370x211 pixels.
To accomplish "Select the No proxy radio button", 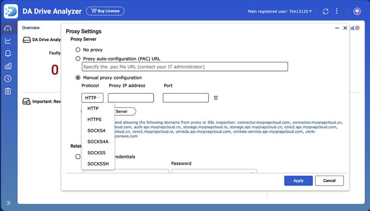I will (78, 50).
